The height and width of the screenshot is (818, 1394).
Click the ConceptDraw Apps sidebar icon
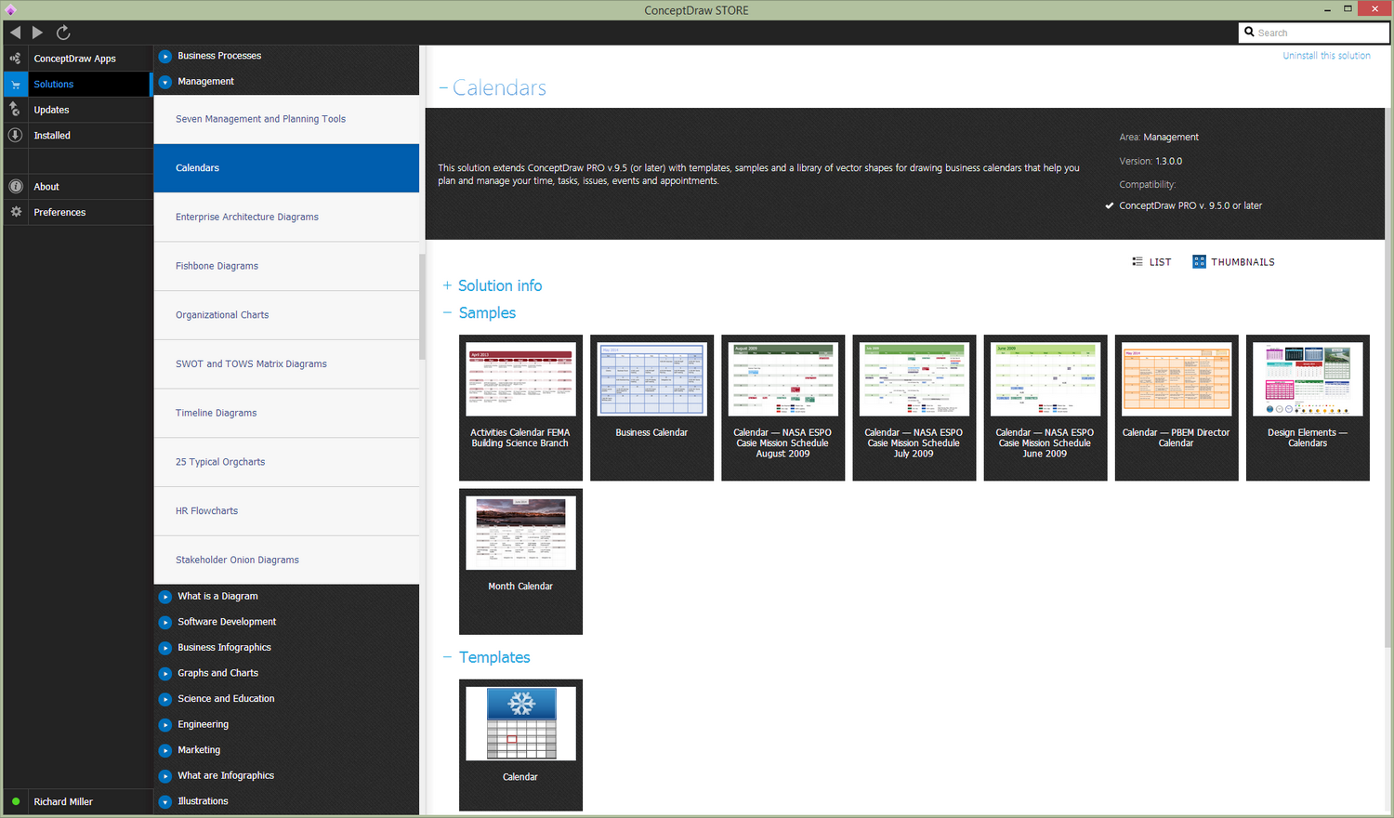point(15,59)
